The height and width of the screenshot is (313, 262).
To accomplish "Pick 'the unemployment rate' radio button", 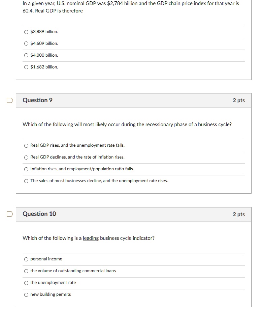I will [x=26, y=283].
